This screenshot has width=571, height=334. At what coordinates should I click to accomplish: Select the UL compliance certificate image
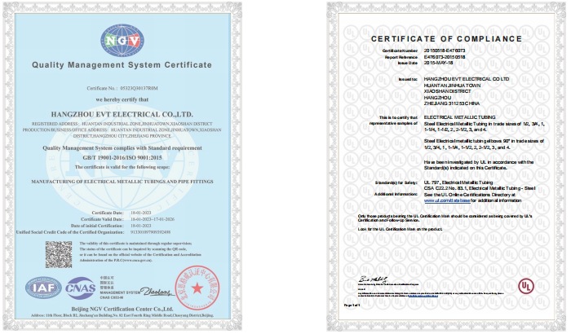click(x=447, y=167)
